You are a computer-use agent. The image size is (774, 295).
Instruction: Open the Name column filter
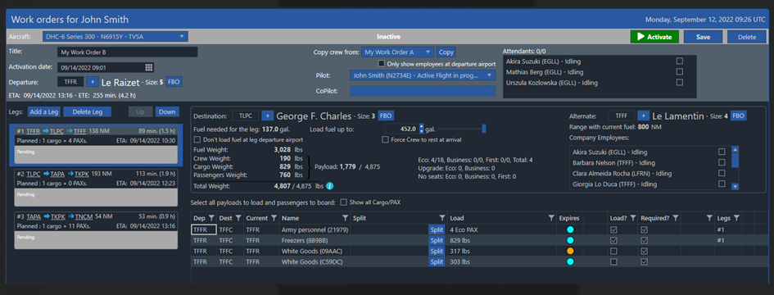(345, 218)
